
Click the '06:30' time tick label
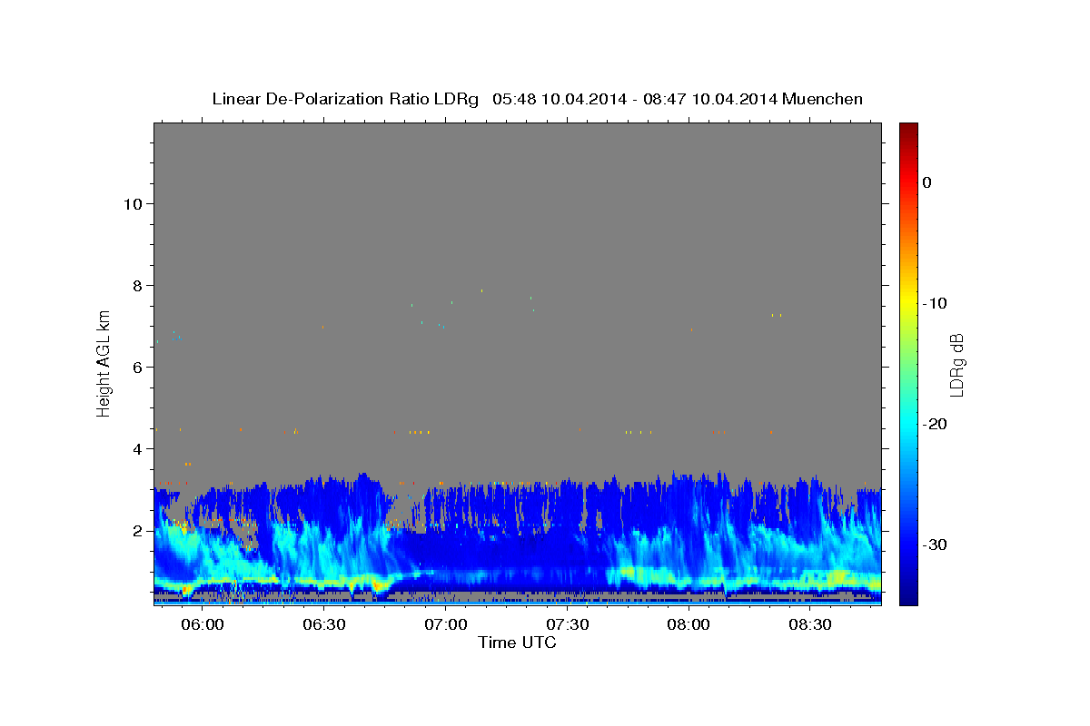click(x=324, y=625)
